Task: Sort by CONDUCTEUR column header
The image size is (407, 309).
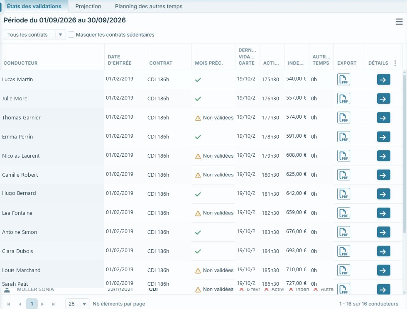Action: tap(20, 63)
